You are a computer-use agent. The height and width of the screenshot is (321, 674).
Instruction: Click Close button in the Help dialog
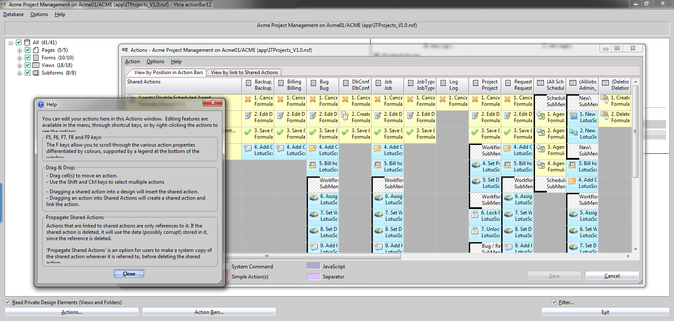coord(129,274)
